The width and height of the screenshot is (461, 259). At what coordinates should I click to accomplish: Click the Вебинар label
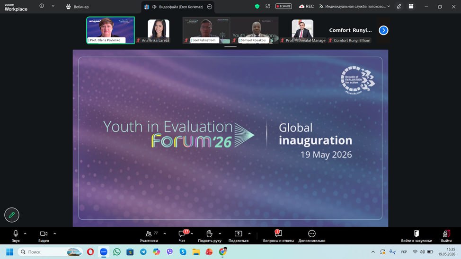pyautogui.click(x=81, y=7)
